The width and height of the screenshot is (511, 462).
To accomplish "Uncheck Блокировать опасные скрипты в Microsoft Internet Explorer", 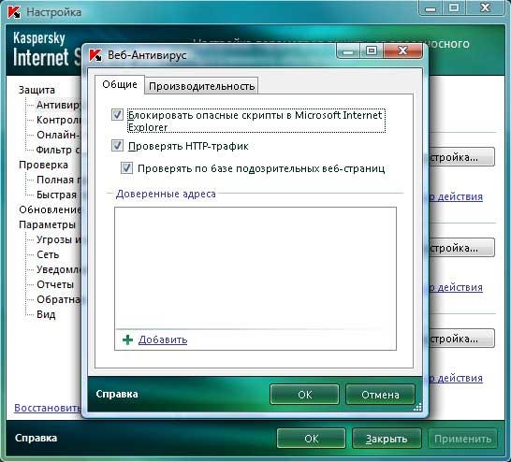I will 117,115.
